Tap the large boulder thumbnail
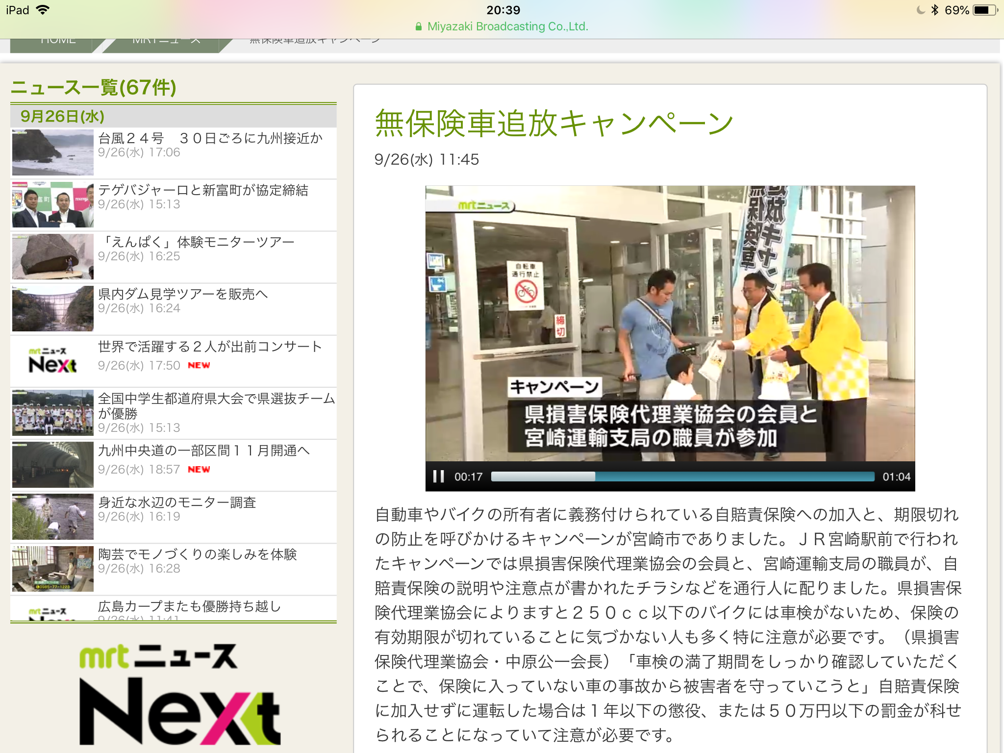Viewport: 1004px width, 753px height. (52, 256)
